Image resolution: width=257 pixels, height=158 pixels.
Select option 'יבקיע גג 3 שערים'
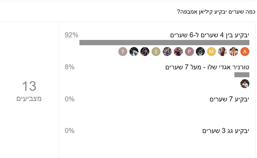[x=226, y=131]
